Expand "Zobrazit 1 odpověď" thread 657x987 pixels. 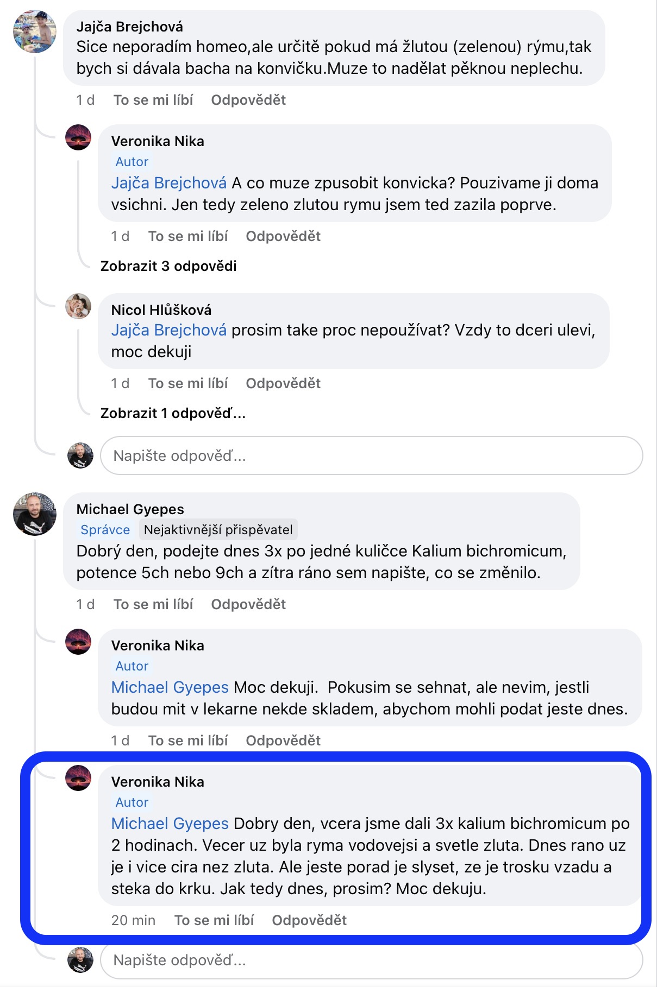click(x=173, y=413)
